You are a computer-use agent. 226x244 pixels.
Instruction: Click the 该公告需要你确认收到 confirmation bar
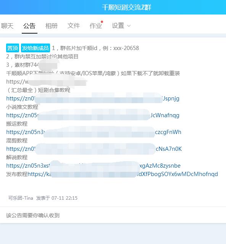[x=113, y=215]
